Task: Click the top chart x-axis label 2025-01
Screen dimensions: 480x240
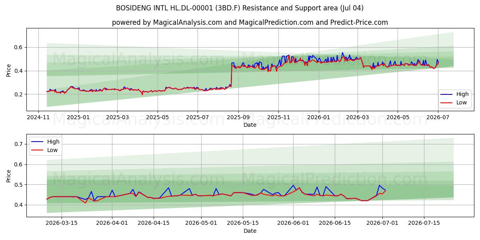Action: 78,118
